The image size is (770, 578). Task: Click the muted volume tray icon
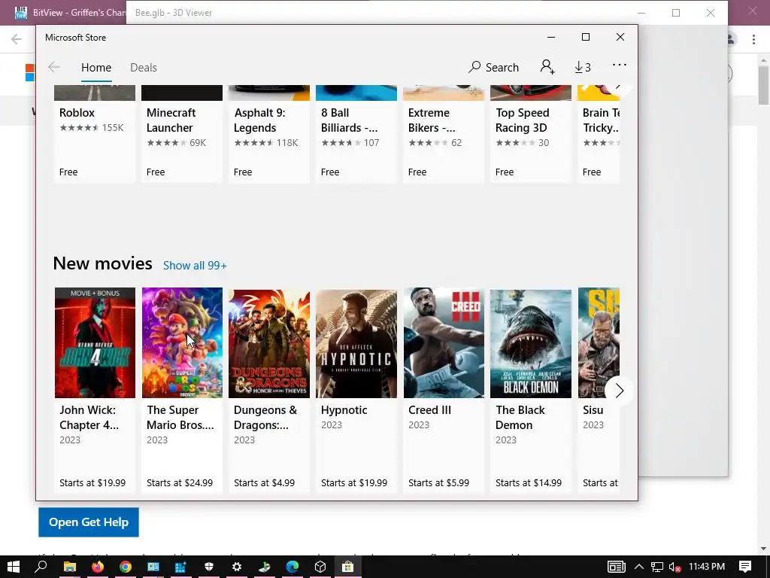(x=675, y=567)
